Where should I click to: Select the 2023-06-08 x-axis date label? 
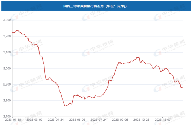[77, 120]
